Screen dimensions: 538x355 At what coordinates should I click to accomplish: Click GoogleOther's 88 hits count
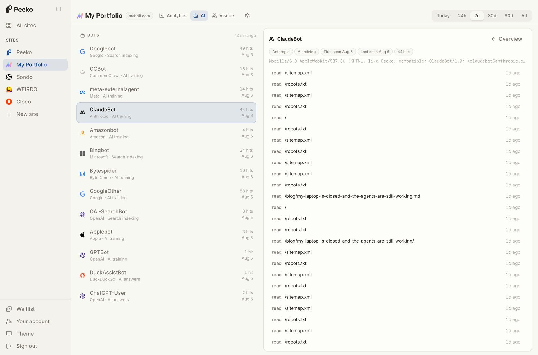click(x=246, y=191)
